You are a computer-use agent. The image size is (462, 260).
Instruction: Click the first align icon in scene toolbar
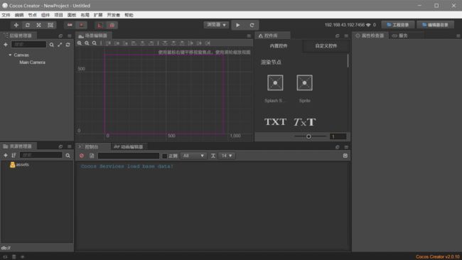(x=108, y=43)
